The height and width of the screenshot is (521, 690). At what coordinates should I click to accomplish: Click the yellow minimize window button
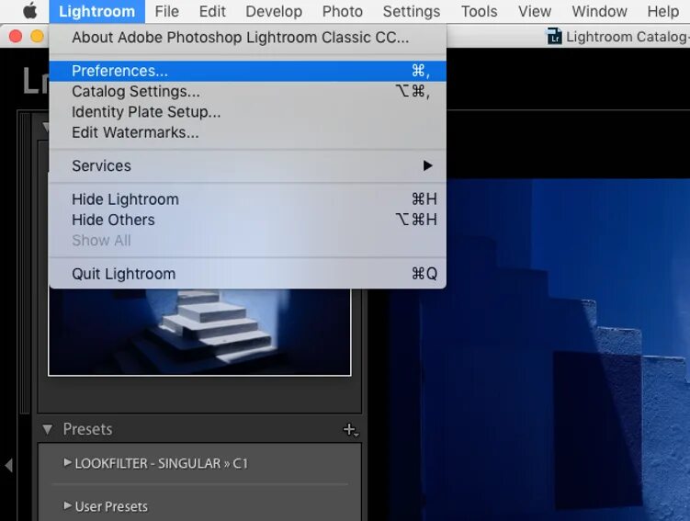pyautogui.click(x=37, y=36)
